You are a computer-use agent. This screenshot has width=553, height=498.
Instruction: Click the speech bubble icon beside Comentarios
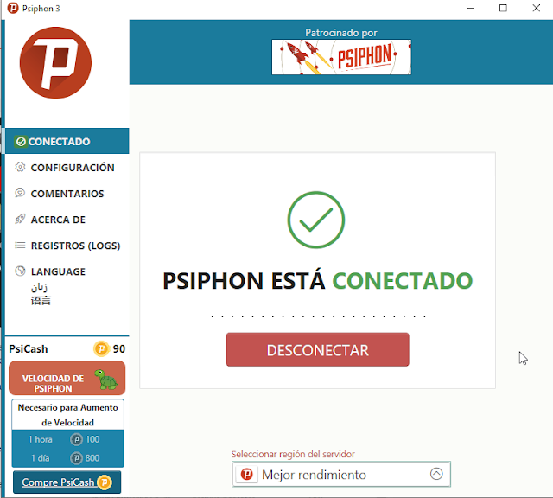(x=20, y=193)
